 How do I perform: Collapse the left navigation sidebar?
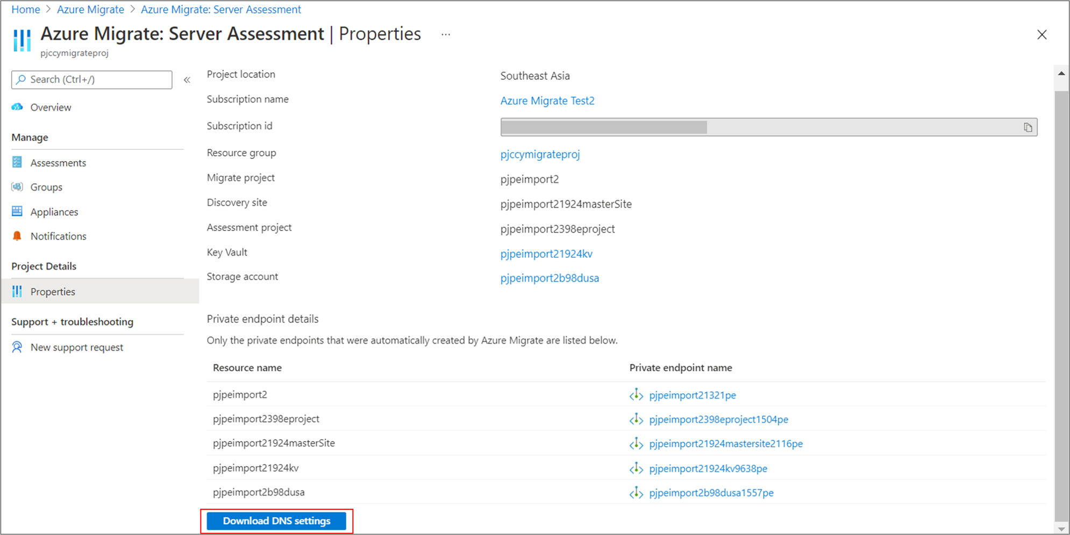click(187, 80)
